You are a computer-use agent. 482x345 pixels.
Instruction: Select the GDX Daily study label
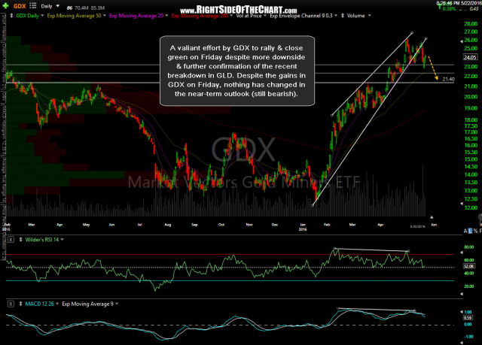27,16
